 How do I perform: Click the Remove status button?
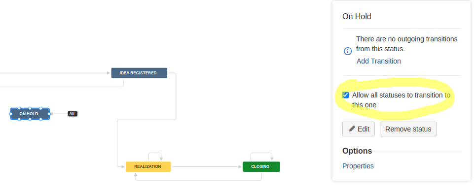pyautogui.click(x=408, y=129)
